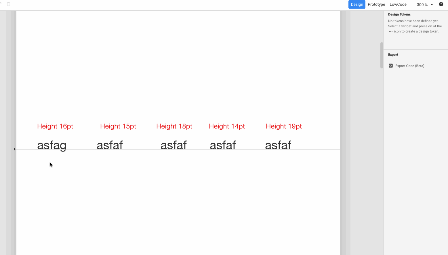Select the trash can icon in the toolbar
Image resolution: width=448 pixels, height=255 pixels.
[x=9, y=4]
